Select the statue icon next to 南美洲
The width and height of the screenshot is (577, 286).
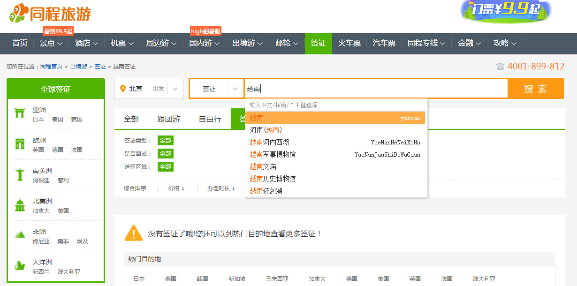(x=19, y=173)
